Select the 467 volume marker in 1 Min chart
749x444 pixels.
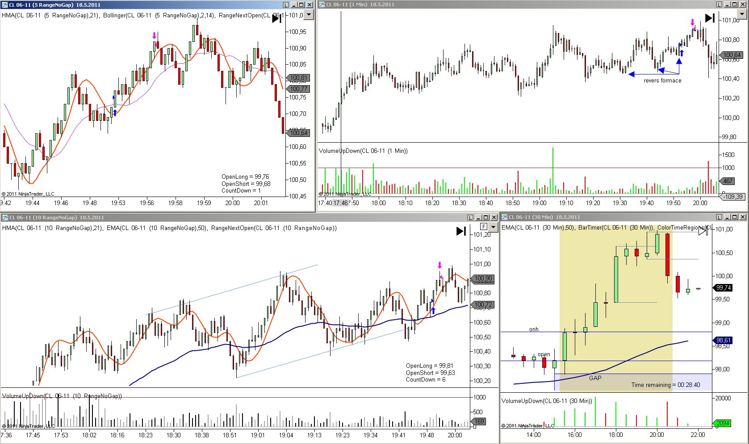click(728, 181)
